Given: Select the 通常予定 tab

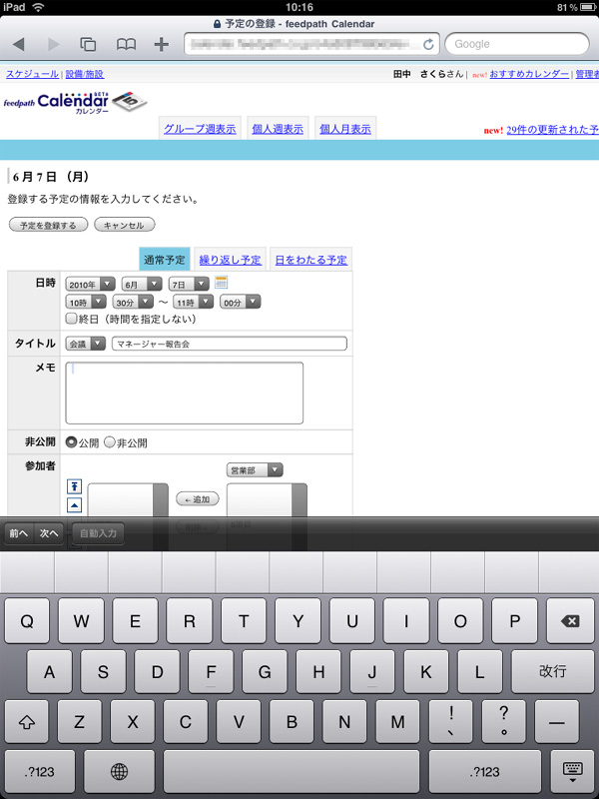Looking at the screenshot, I should pyautogui.click(x=164, y=260).
